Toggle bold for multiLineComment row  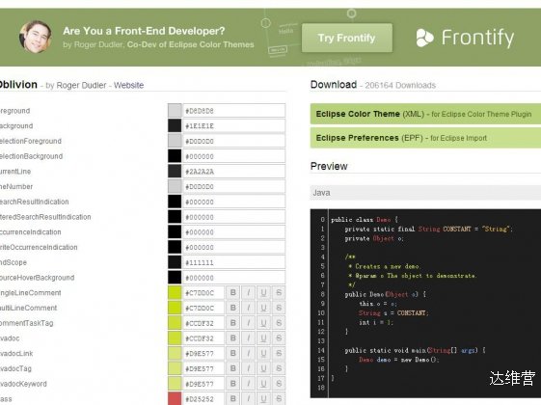tap(233, 308)
